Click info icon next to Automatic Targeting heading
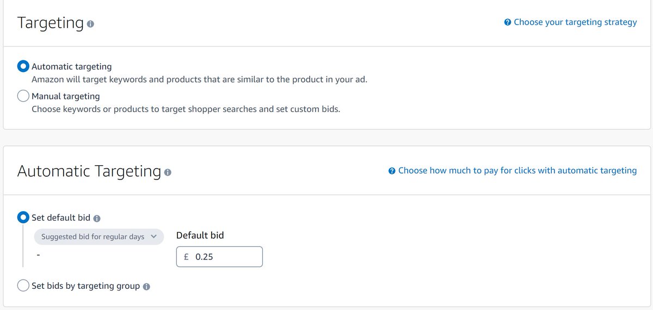Viewport: 653px width, 310px height. click(168, 172)
